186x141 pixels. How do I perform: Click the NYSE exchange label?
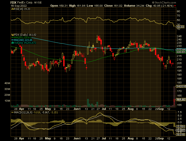click(x=38, y=3)
